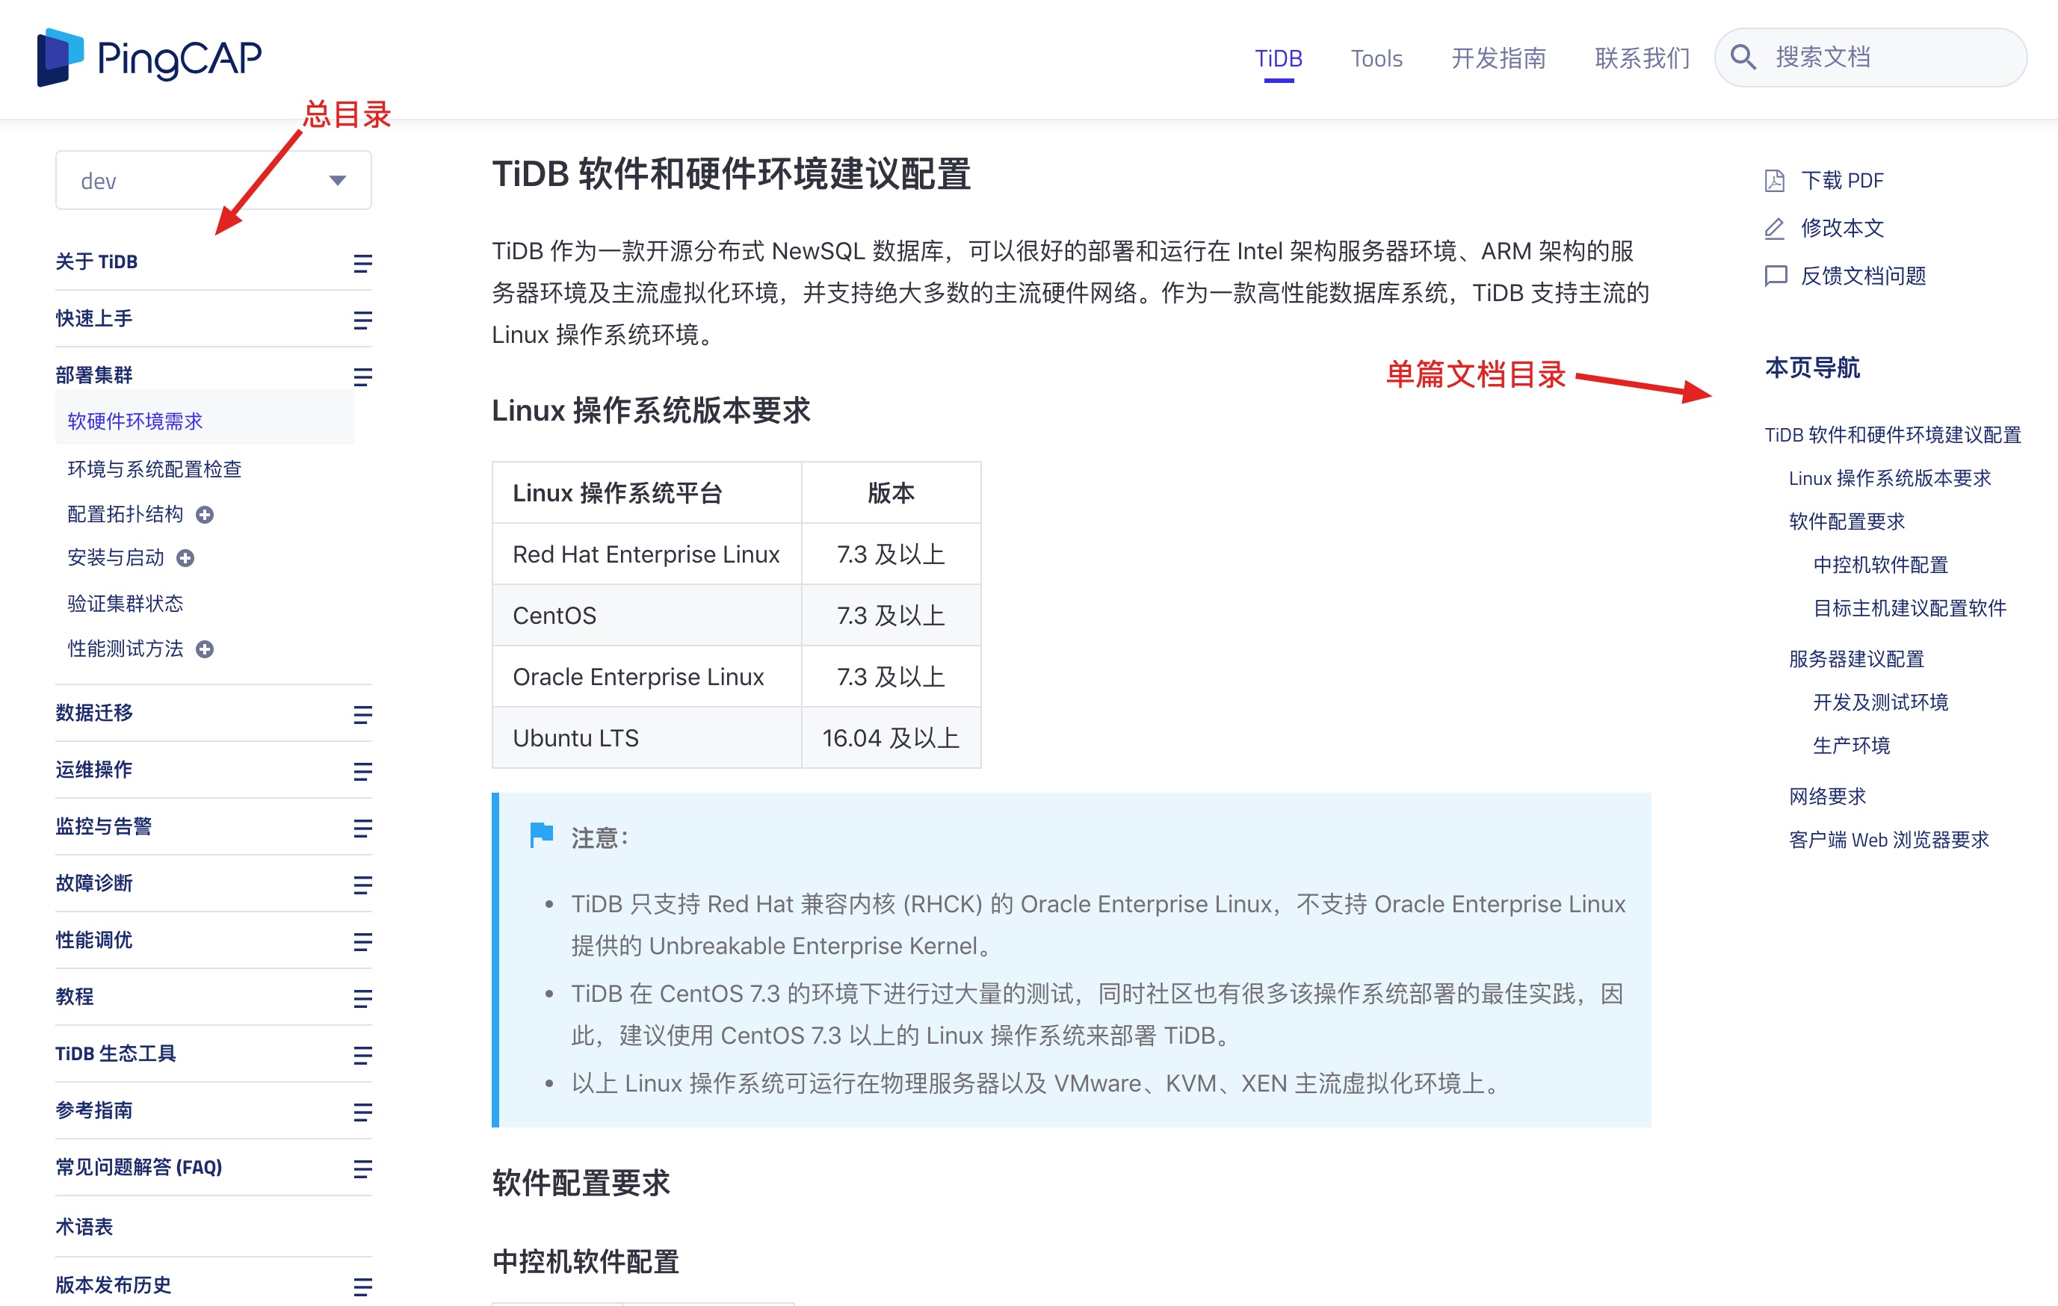Jump to 软件配置要求 in page nav
This screenshot has width=2058, height=1306.
point(1846,522)
